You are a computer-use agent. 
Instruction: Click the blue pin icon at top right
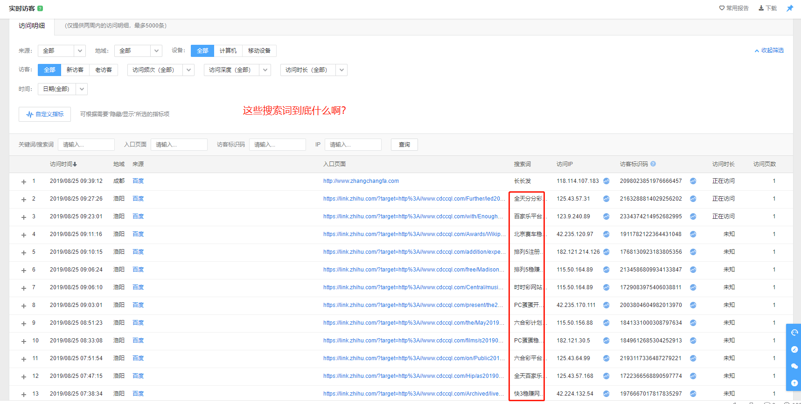(790, 8)
